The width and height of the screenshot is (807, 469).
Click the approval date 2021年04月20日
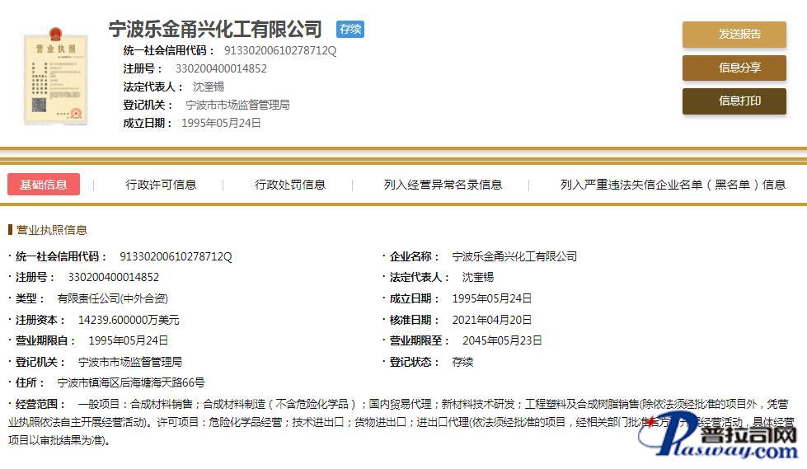pyautogui.click(x=492, y=320)
